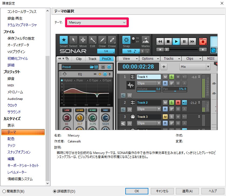Solo Track 1 with S button
Image resolution: width=226 pixels, height=196 pixels.
click(x=172, y=77)
